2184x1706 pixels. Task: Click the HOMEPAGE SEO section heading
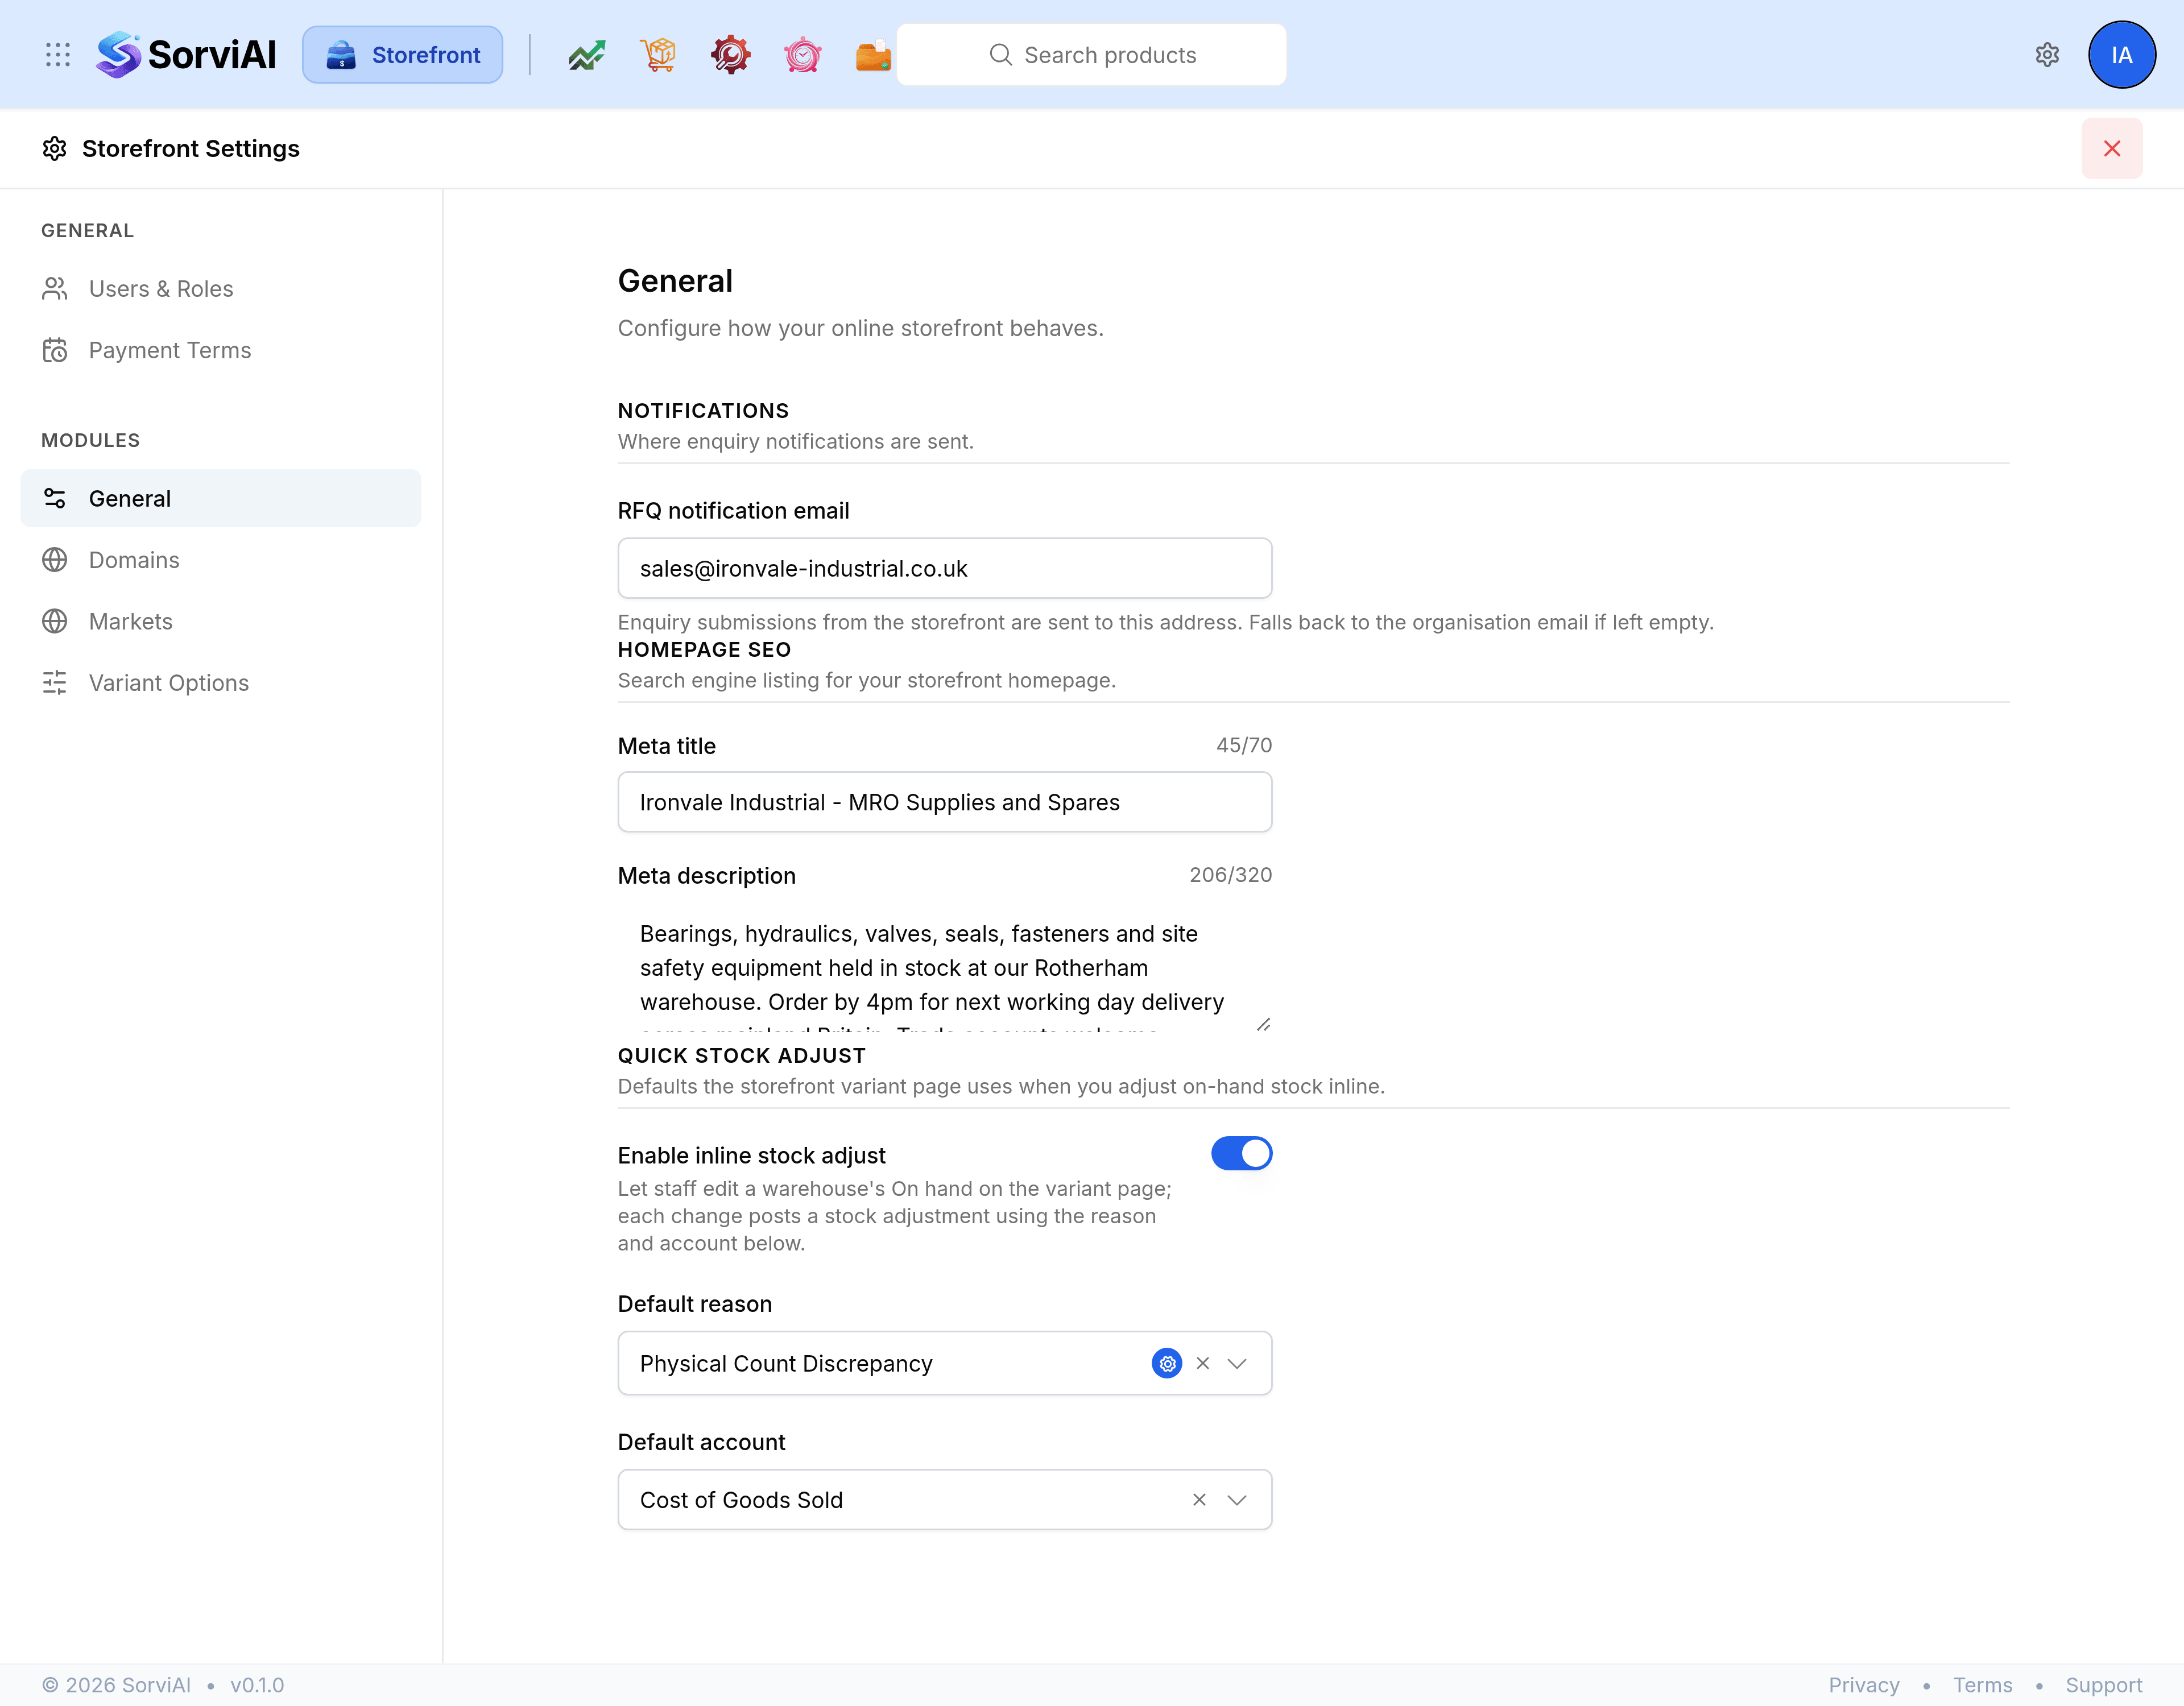point(704,650)
